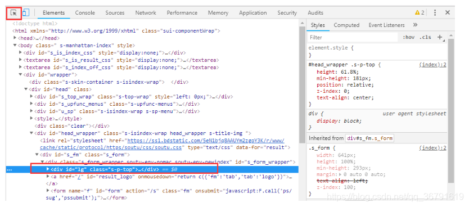
Task: Open the Security tab
Action: tap(287, 12)
